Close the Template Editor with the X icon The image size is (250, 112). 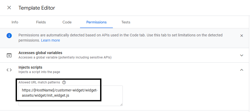coord(9,8)
